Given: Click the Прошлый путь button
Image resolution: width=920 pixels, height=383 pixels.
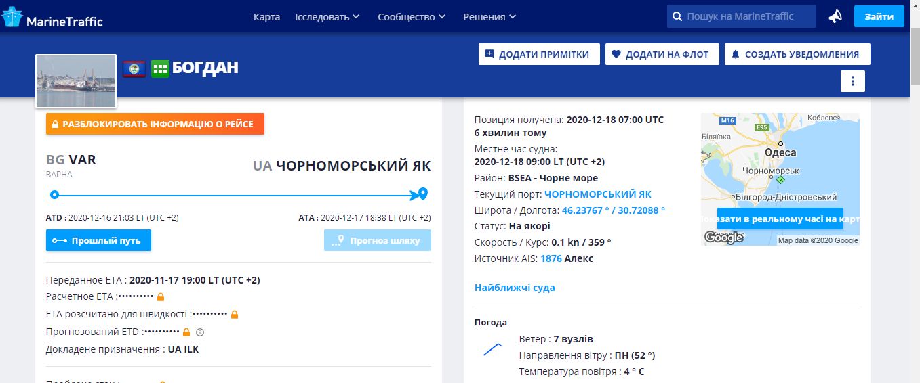Looking at the screenshot, I should [98, 240].
